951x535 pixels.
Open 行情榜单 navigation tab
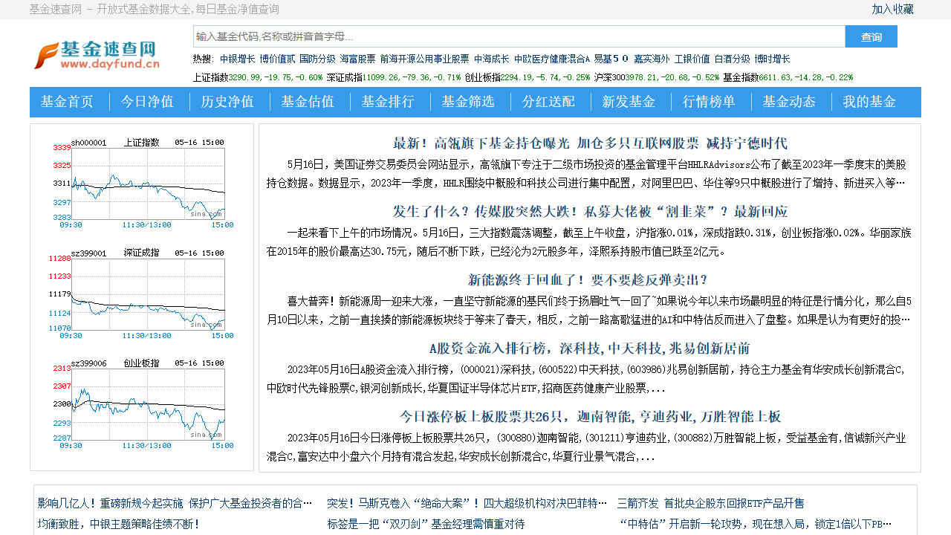[x=709, y=102]
